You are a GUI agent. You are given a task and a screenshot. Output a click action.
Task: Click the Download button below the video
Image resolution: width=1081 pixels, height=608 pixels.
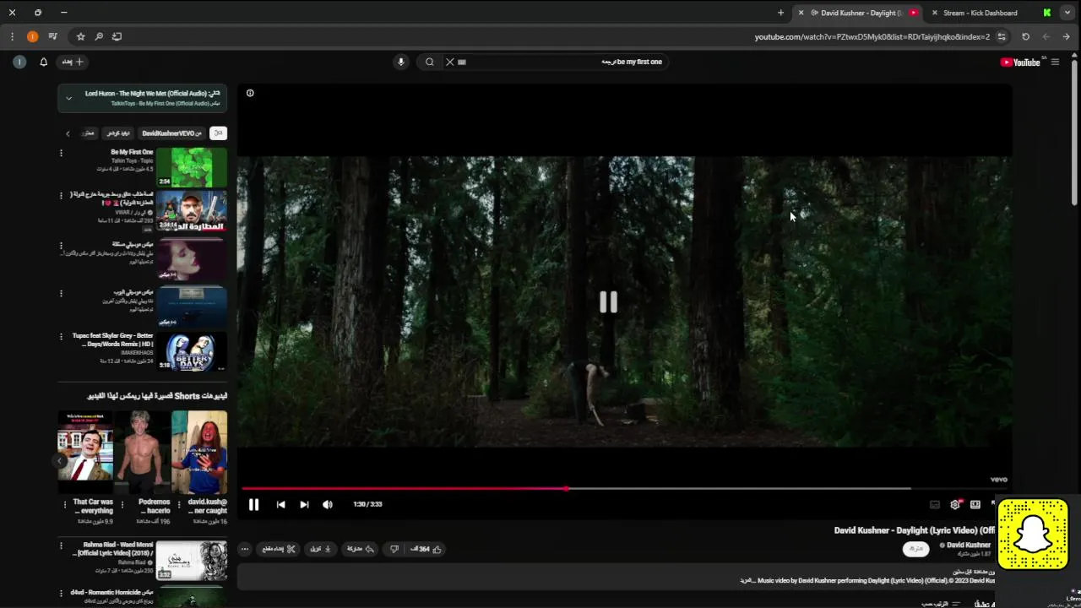(321, 549)
